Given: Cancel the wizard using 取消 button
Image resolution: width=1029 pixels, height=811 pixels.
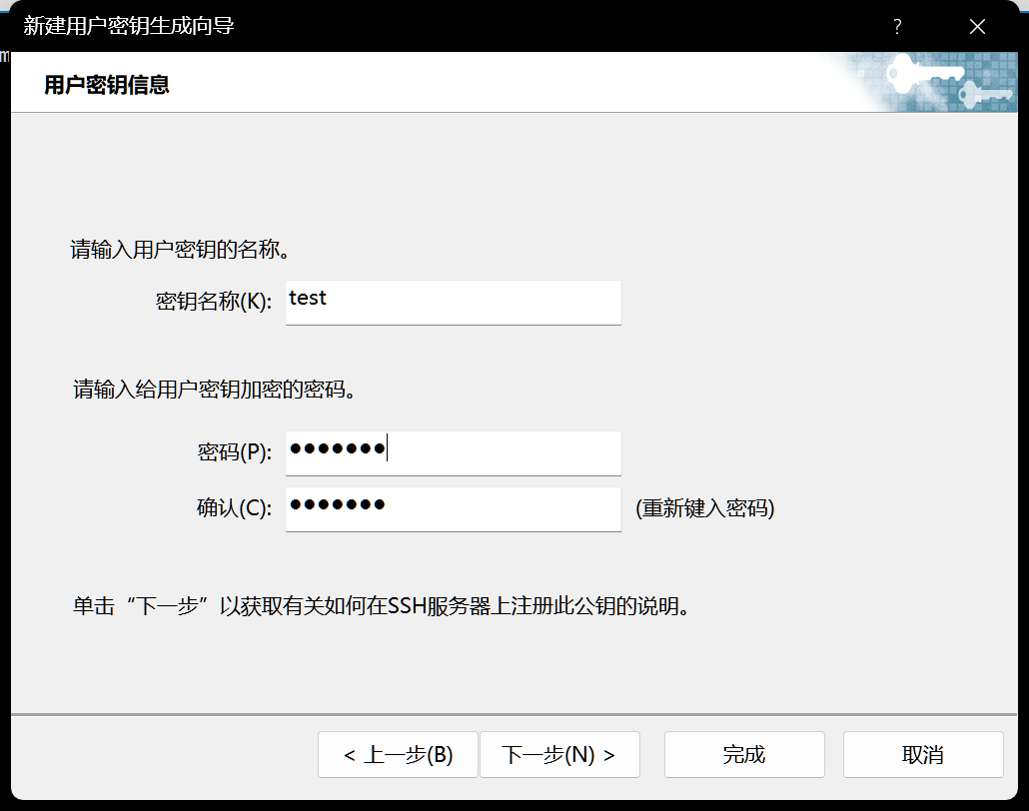Looking at the screenshot, I should coord(922,755).
